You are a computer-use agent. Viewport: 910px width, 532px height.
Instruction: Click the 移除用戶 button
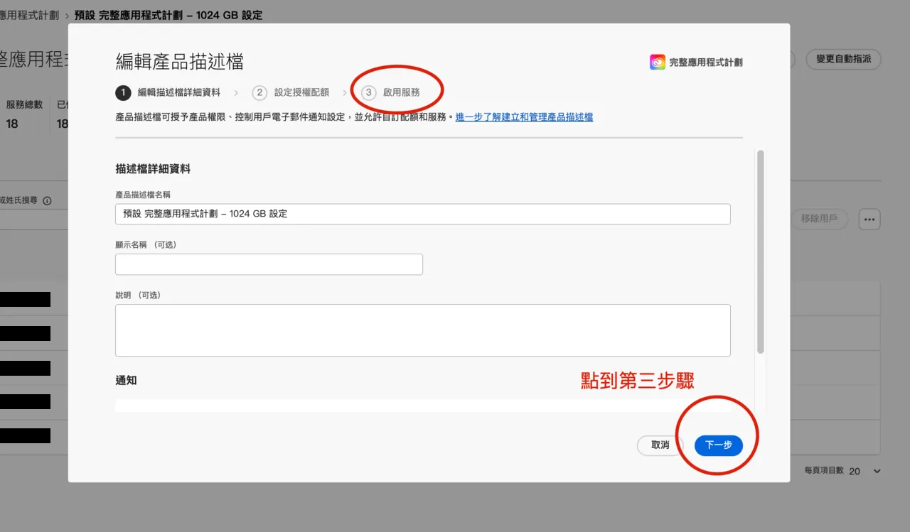[x=819, y=219]
